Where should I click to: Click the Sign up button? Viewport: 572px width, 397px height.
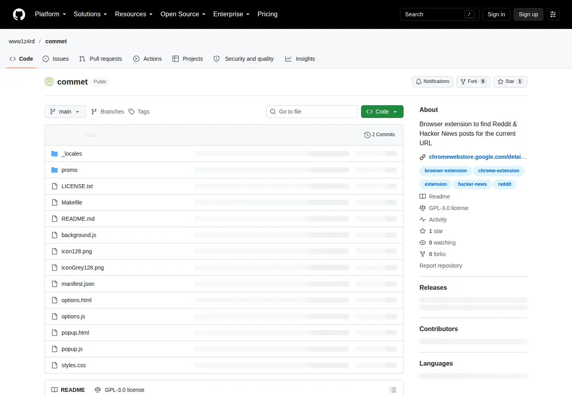528,14
